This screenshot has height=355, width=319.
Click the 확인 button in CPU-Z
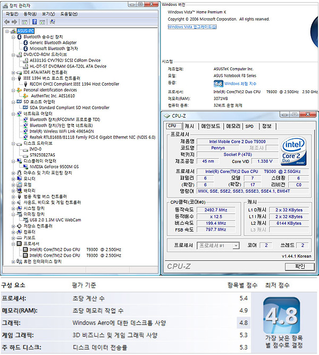click(x=300, y=267)
